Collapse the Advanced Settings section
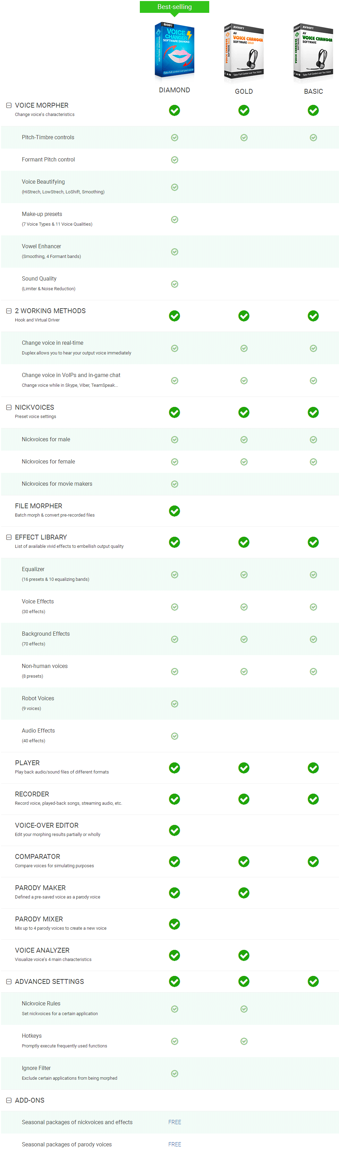 (9, 981)
